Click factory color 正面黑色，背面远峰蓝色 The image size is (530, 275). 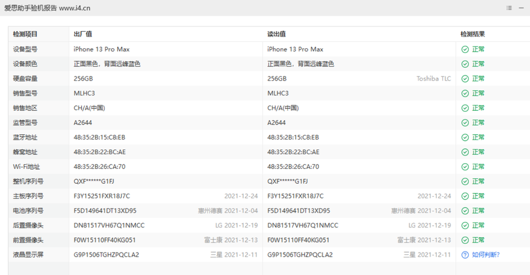[x=107, y=64]
